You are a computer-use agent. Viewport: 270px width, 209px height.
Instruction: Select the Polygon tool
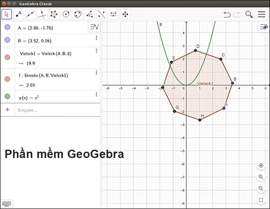54,14
